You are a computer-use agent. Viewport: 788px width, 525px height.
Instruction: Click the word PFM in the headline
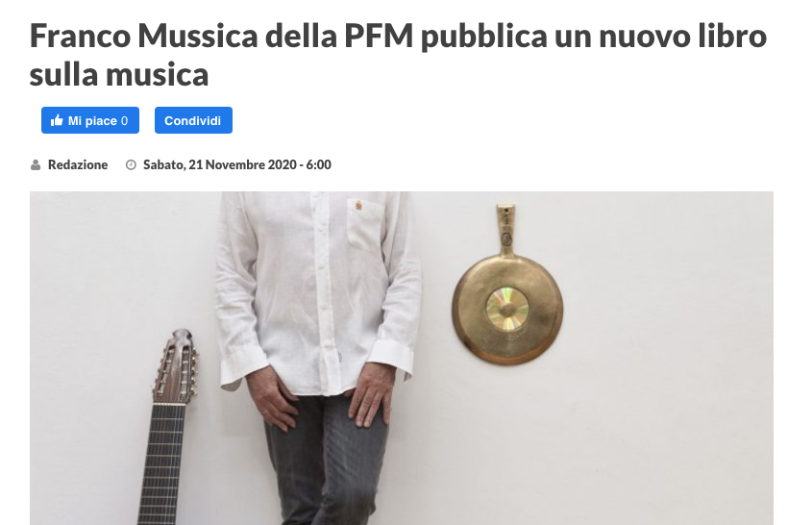379,37
